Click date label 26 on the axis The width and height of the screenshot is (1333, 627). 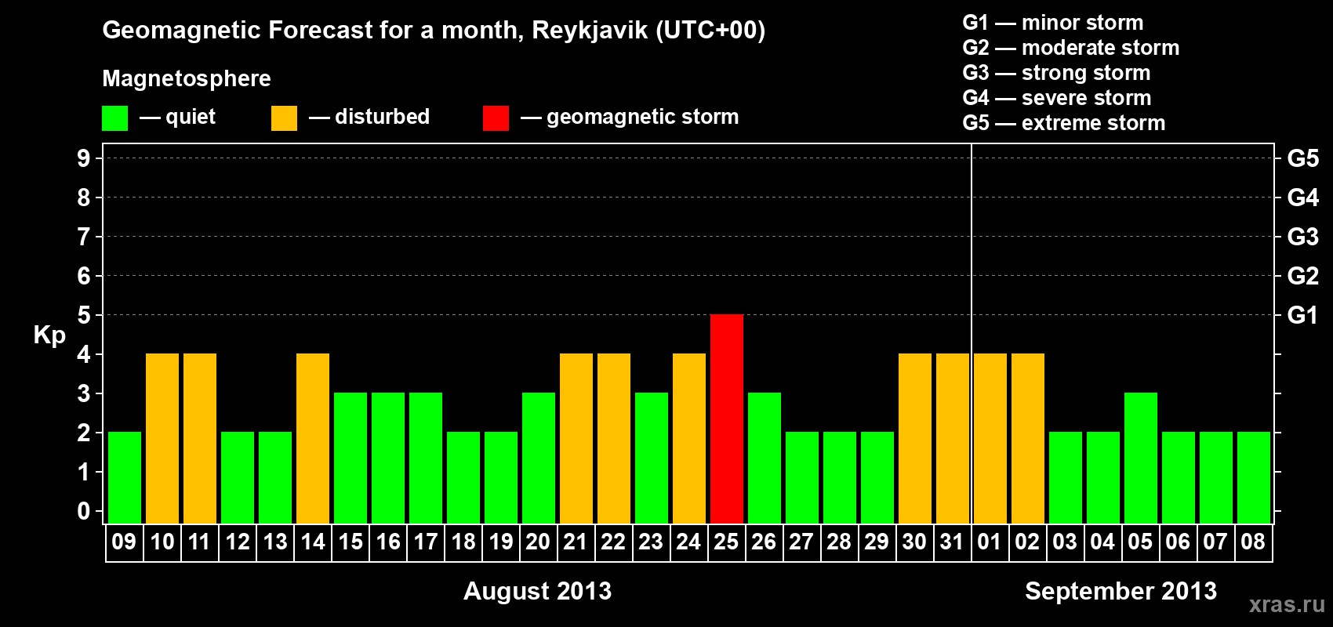click(x=764, y=542)
